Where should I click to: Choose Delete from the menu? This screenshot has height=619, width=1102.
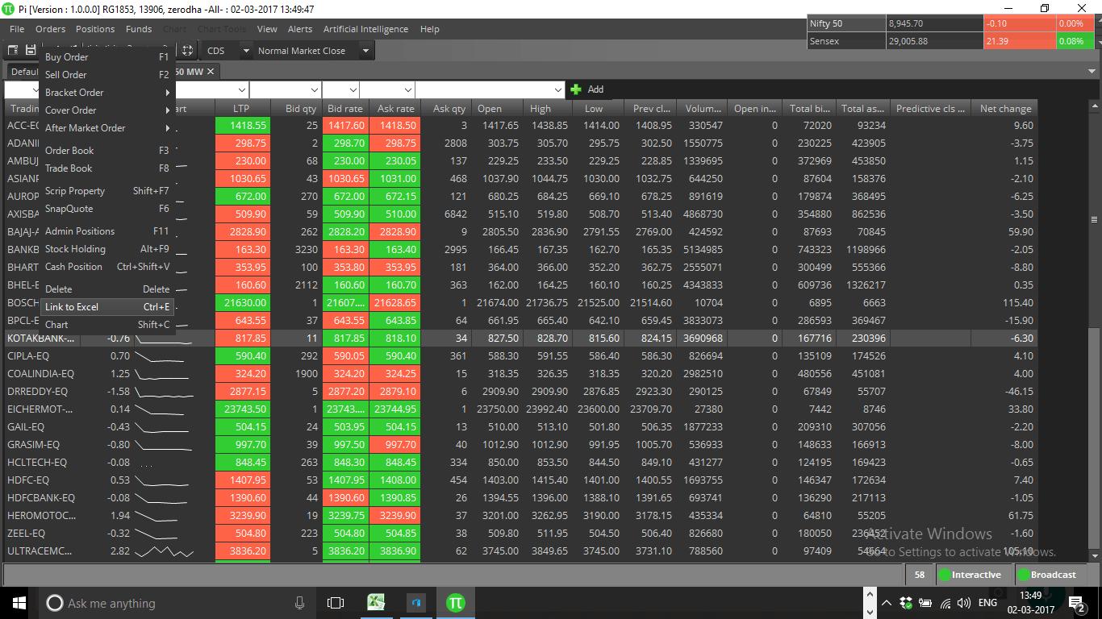[107, 289]
